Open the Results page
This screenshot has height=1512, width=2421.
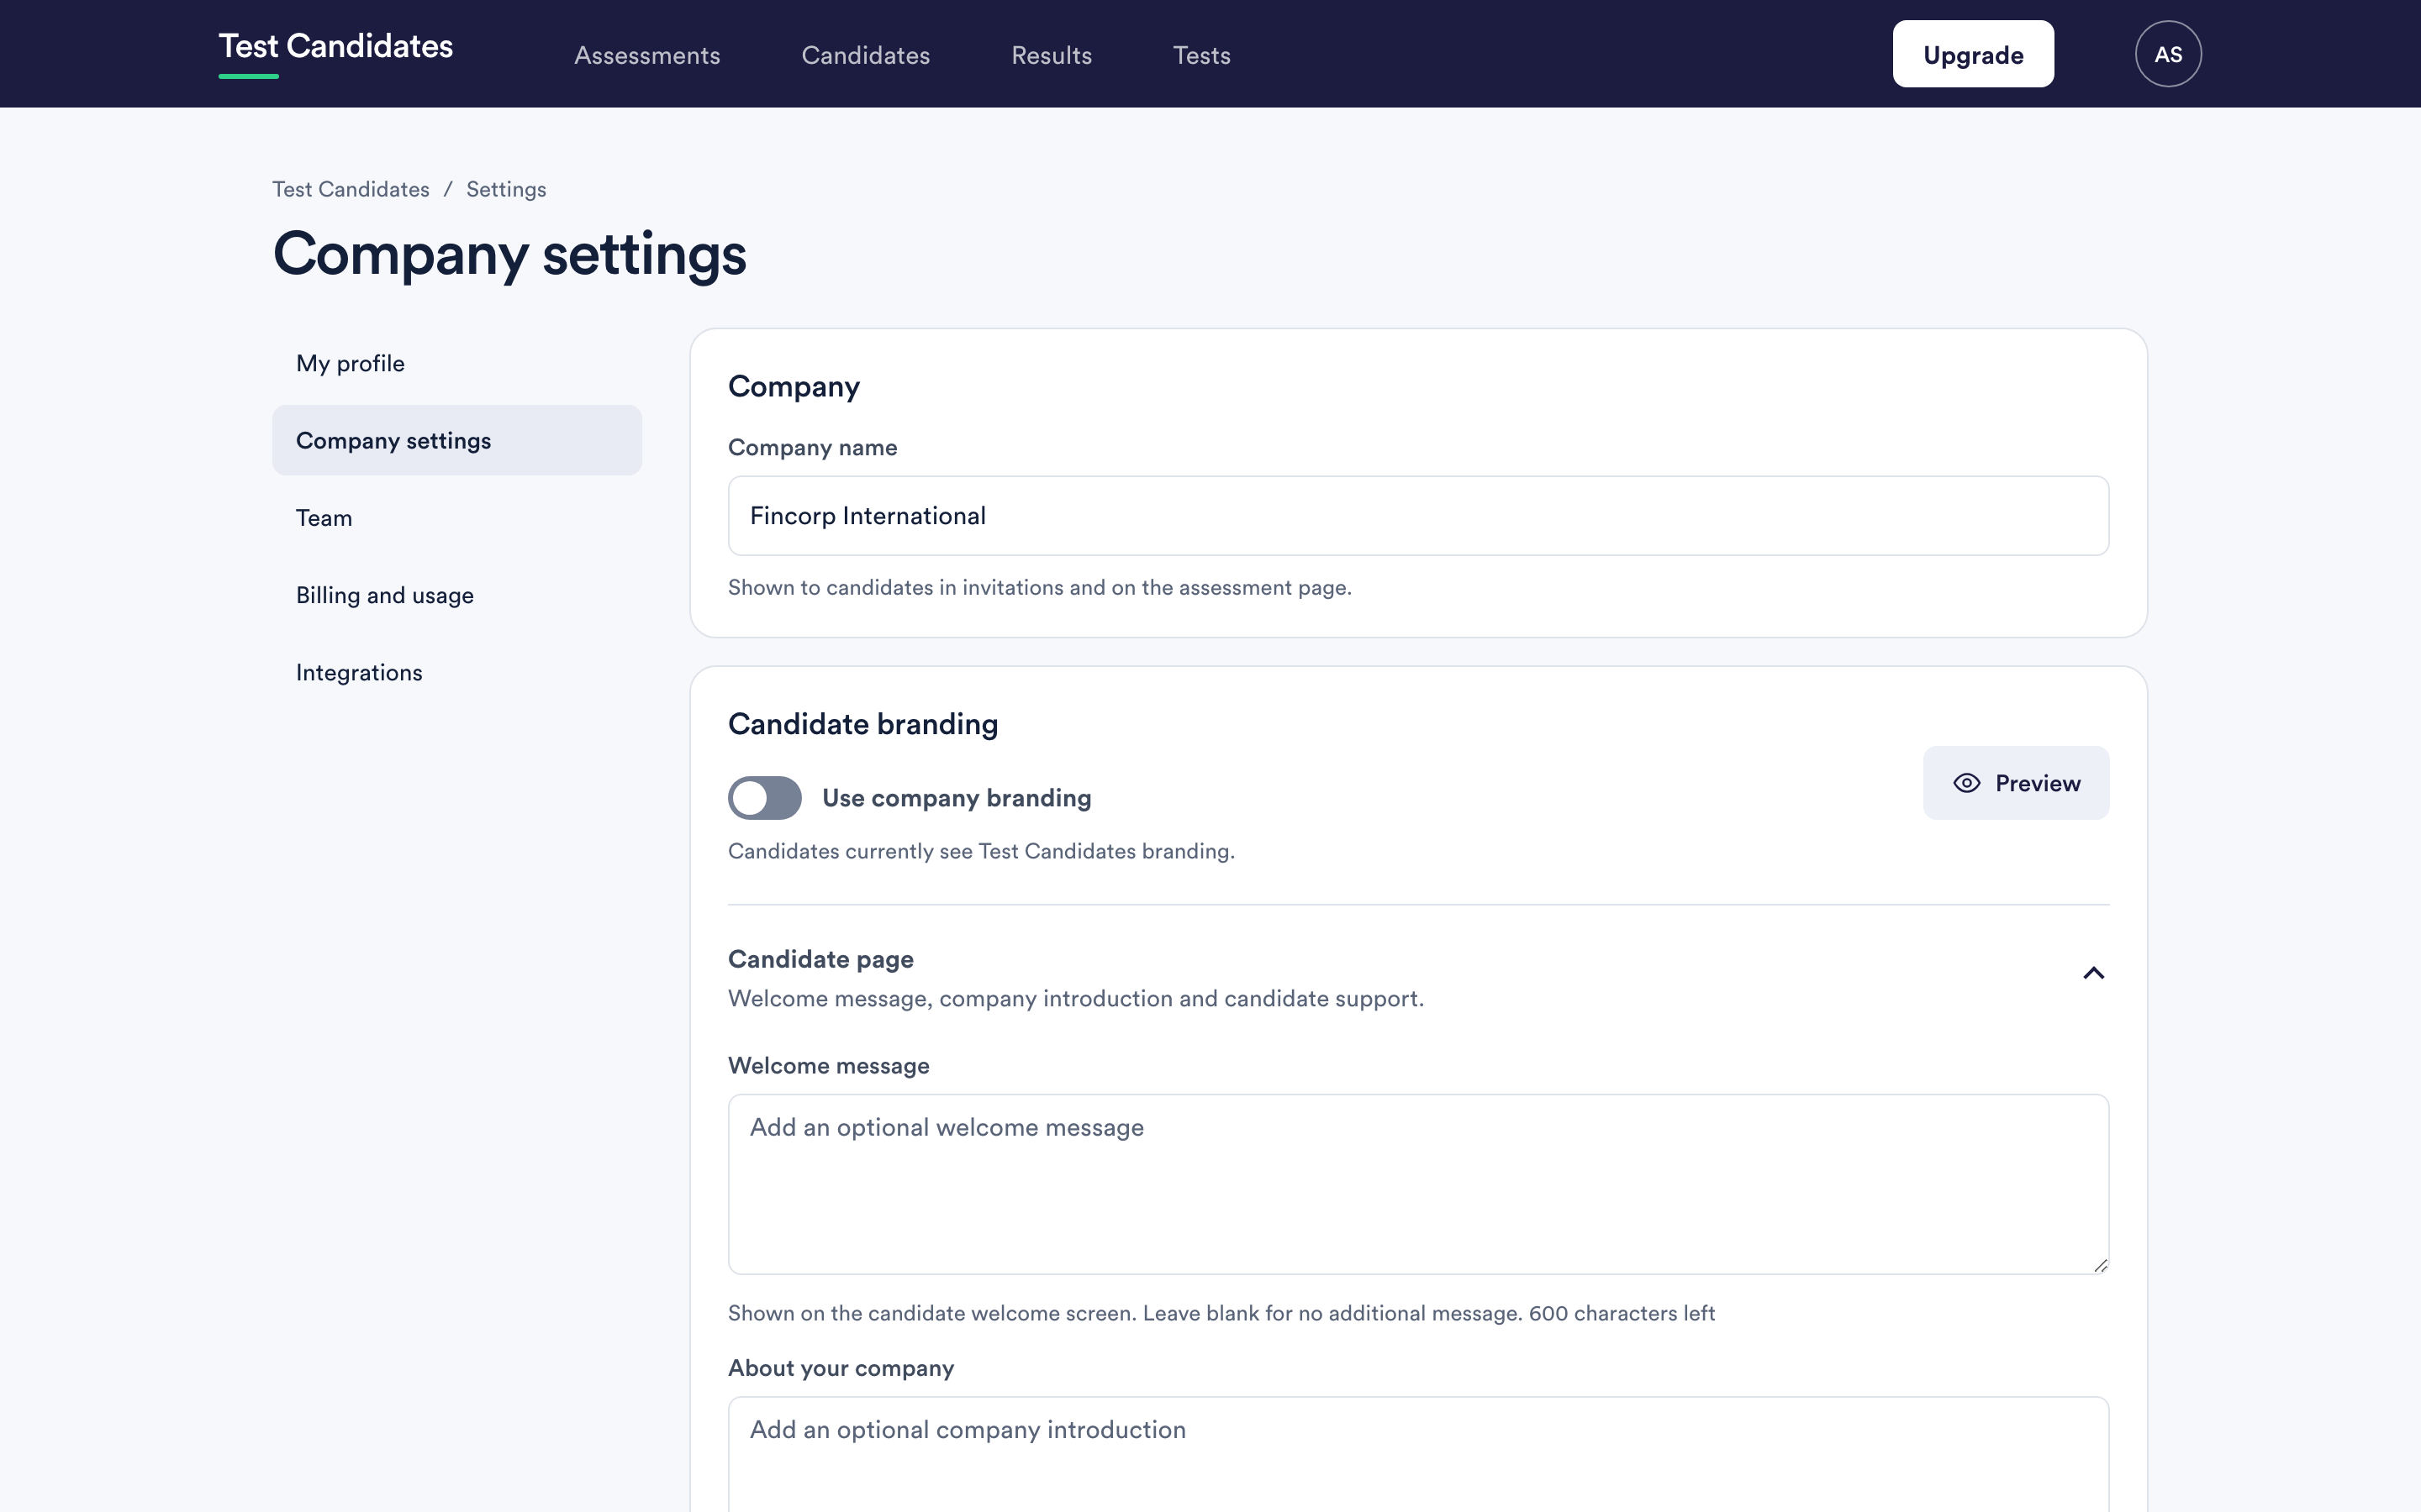(1052, 55)
